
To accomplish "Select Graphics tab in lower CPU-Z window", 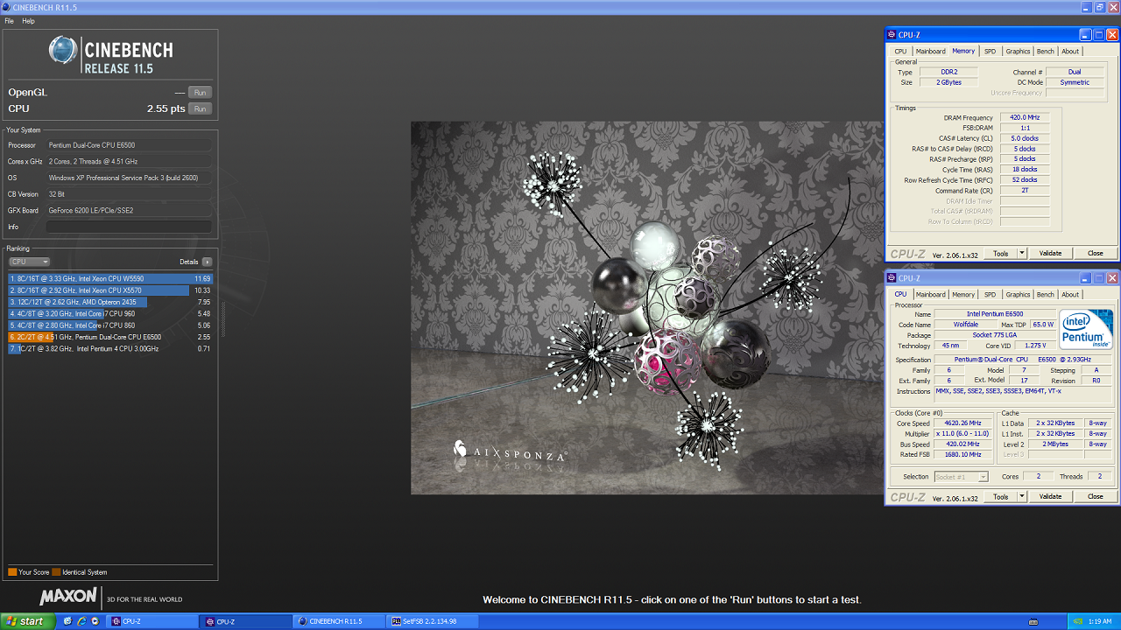I will pyautogui.click(x=1018, y=295).
